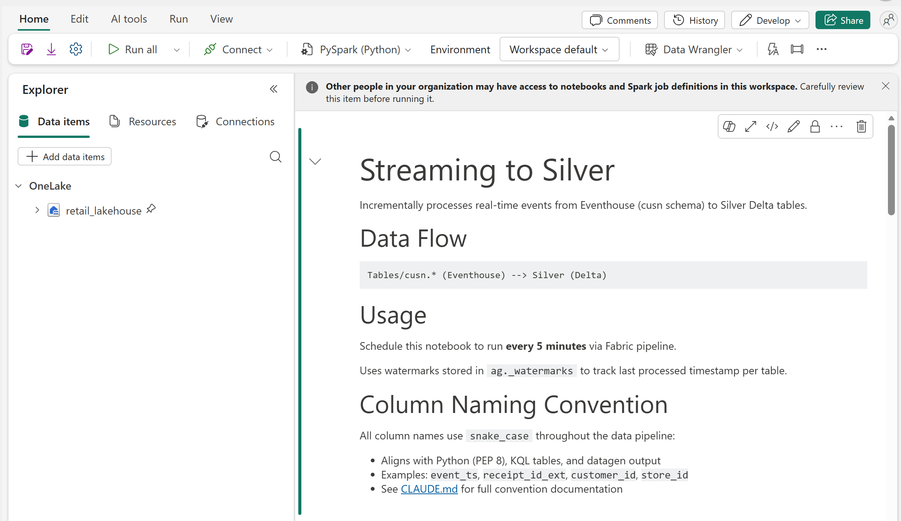Switch to the Edit ribbon tab
This screenshot has width=901, height=521.
coord(79,19)
